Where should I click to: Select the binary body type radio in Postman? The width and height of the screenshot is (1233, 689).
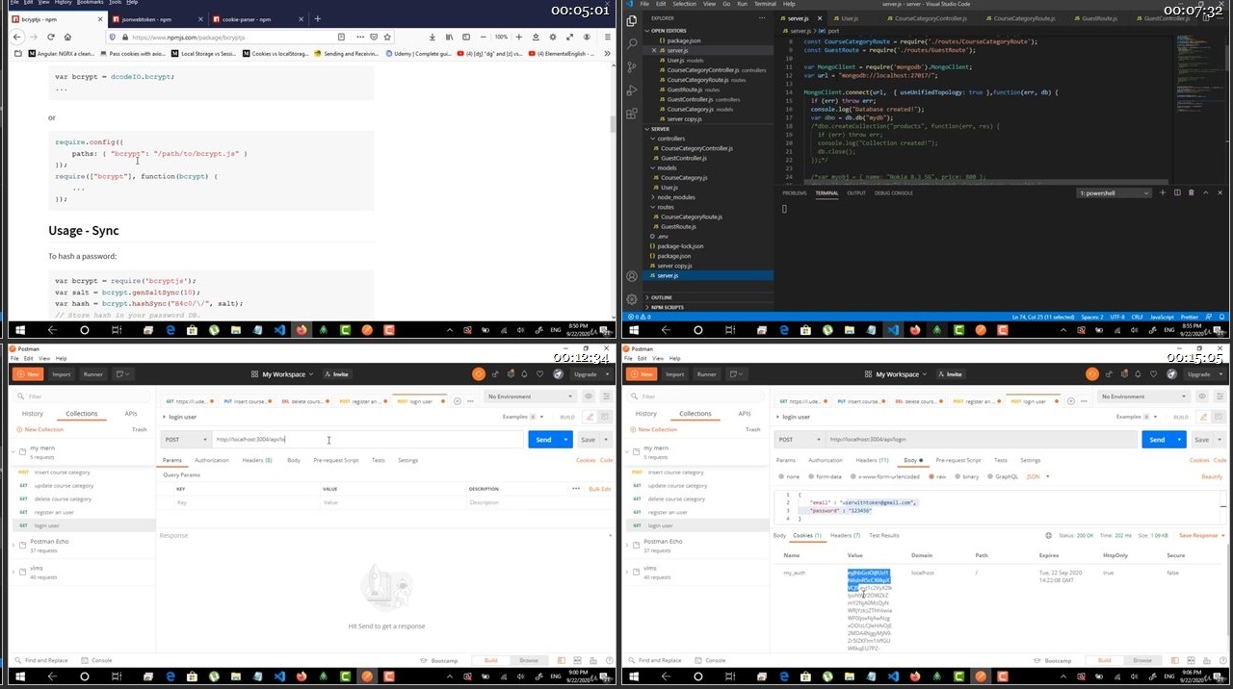[957, 476]
